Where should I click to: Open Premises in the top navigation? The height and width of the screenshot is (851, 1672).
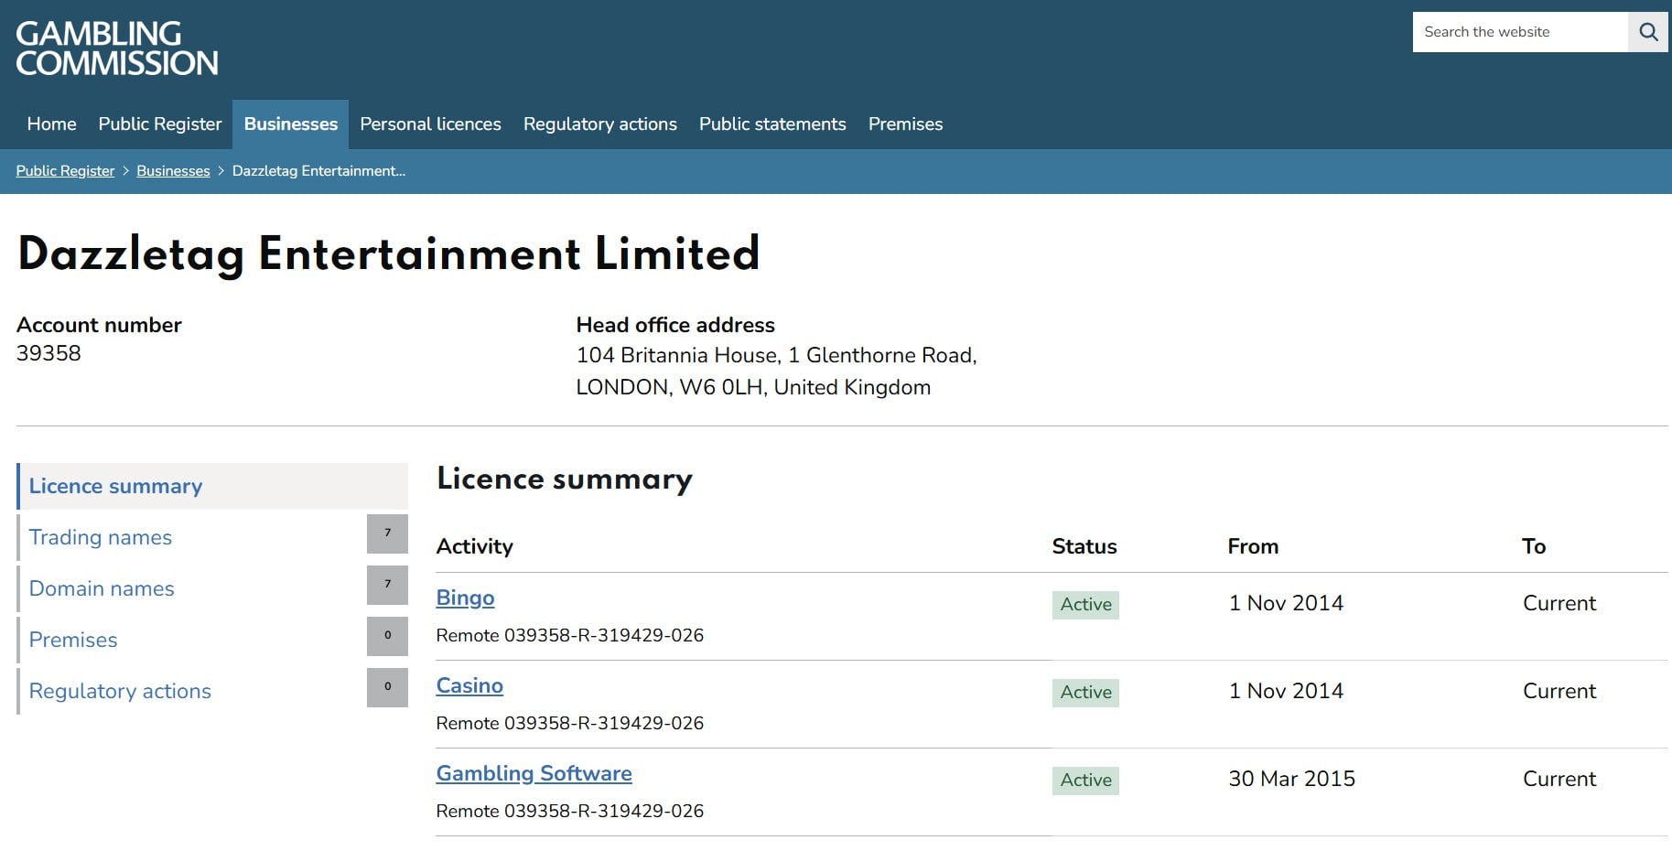click(x=905, y=124)
